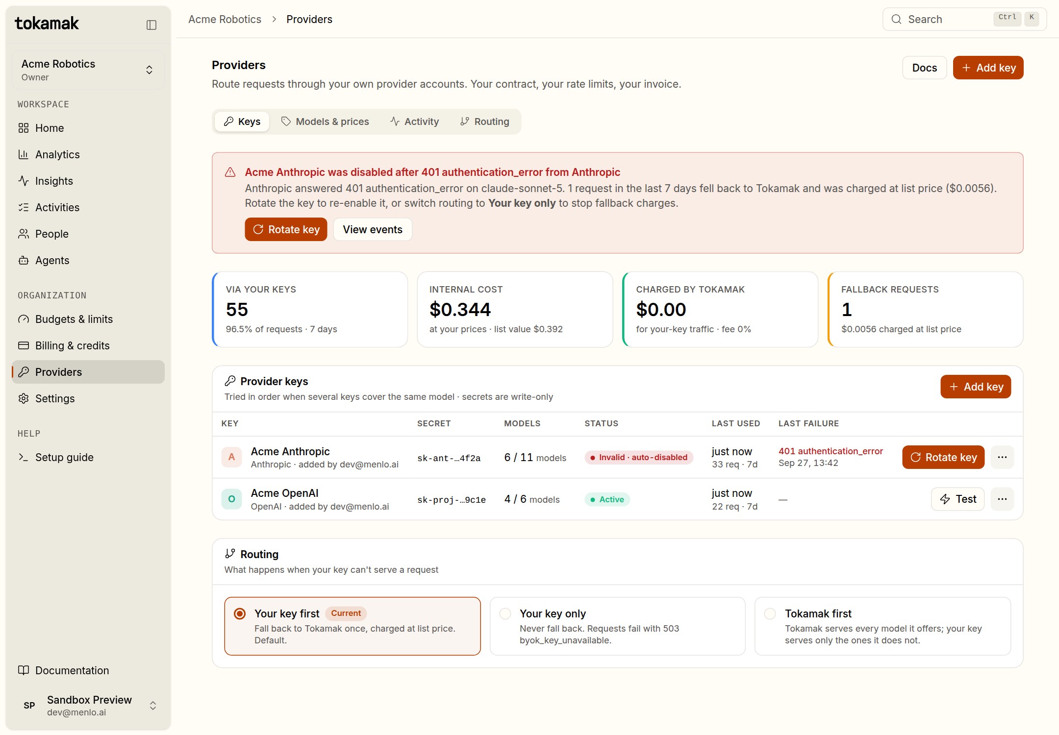Click Add key in Provider keys panel
1059x735 pixels.
976,387
